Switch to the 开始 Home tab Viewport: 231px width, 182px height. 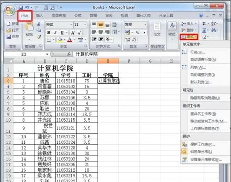(x=24, y=16)
